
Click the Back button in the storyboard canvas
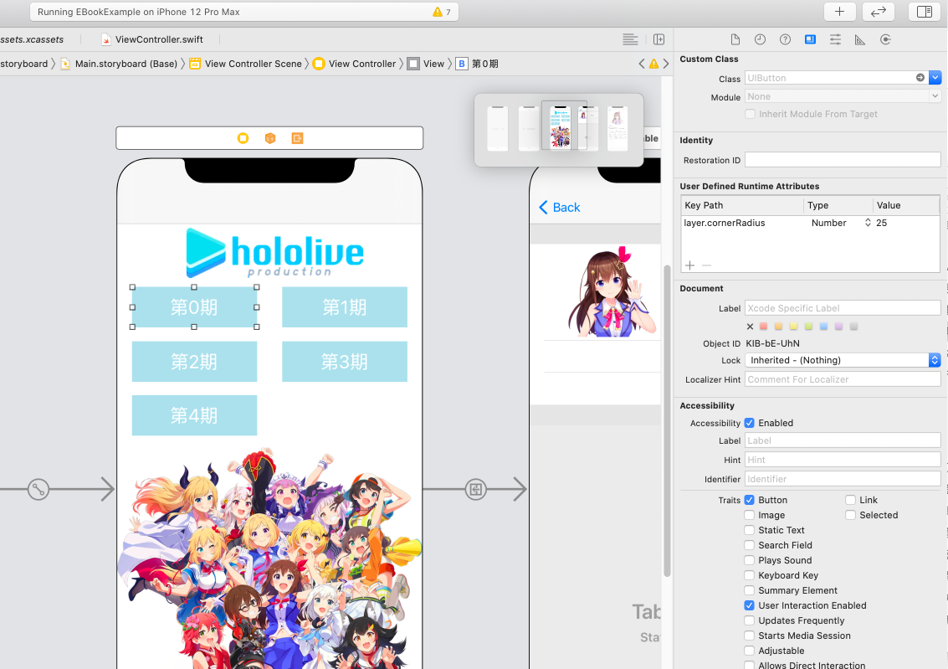558,207
